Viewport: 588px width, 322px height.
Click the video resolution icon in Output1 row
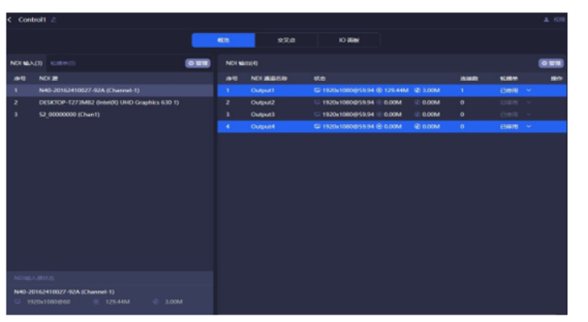tap(318, 90)
